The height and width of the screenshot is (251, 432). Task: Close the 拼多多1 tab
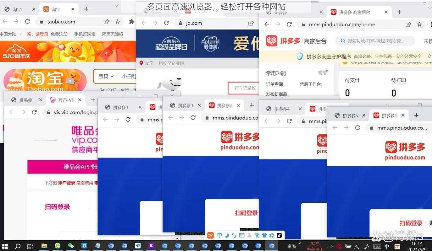(140, 107)
